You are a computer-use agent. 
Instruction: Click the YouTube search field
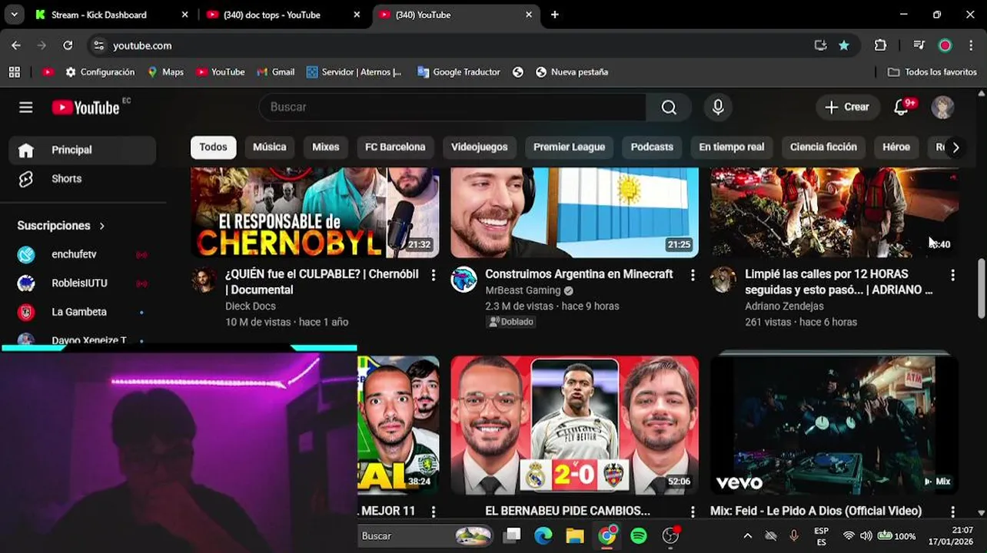coord(452,108)
